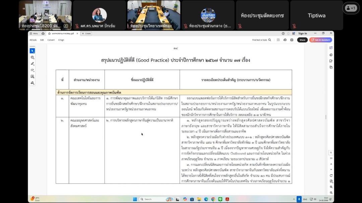The width and height of the screenshot is (362, 203).
Task: Zoom in on the document
Action: [331, 187]
